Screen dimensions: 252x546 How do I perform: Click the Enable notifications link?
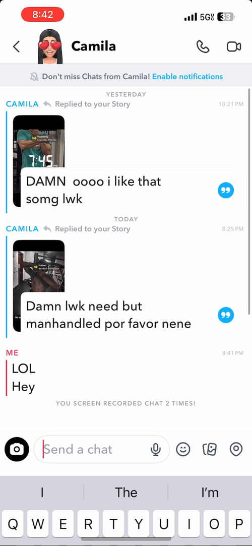pyautogui.click(x=187, y=77)
